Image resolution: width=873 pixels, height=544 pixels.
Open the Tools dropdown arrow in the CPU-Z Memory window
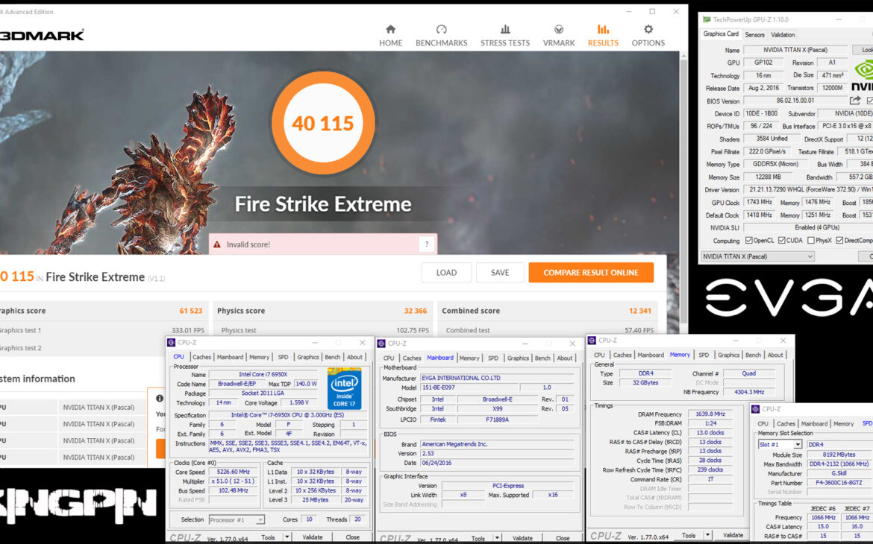pos(706,535)
